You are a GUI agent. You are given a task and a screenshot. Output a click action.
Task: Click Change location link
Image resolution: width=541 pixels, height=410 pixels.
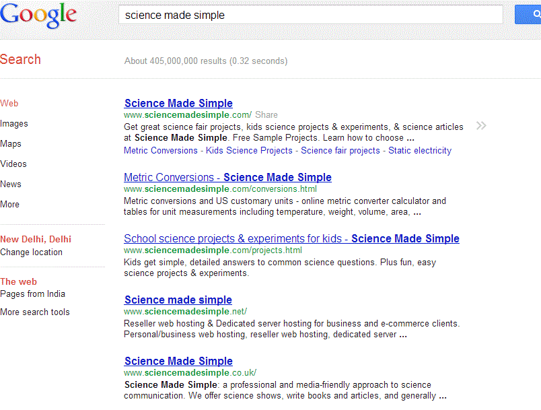[x=32, y=252]
